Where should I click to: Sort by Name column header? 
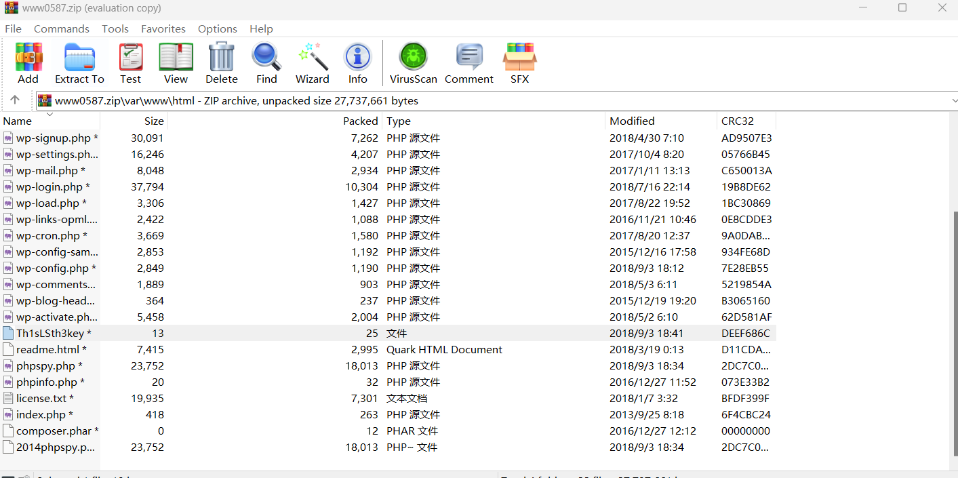point(50,121)
